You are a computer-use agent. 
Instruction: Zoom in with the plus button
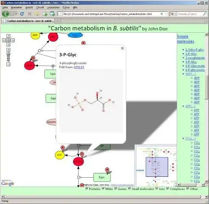(x=8, y=50)
